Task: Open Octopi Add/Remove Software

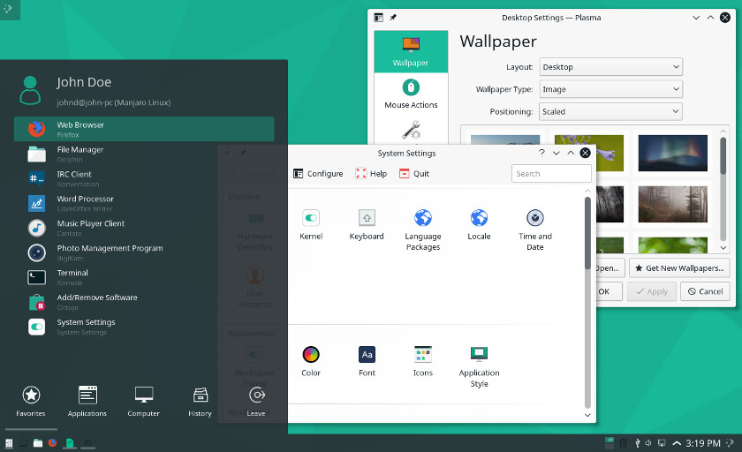Action: pos(144,302)
